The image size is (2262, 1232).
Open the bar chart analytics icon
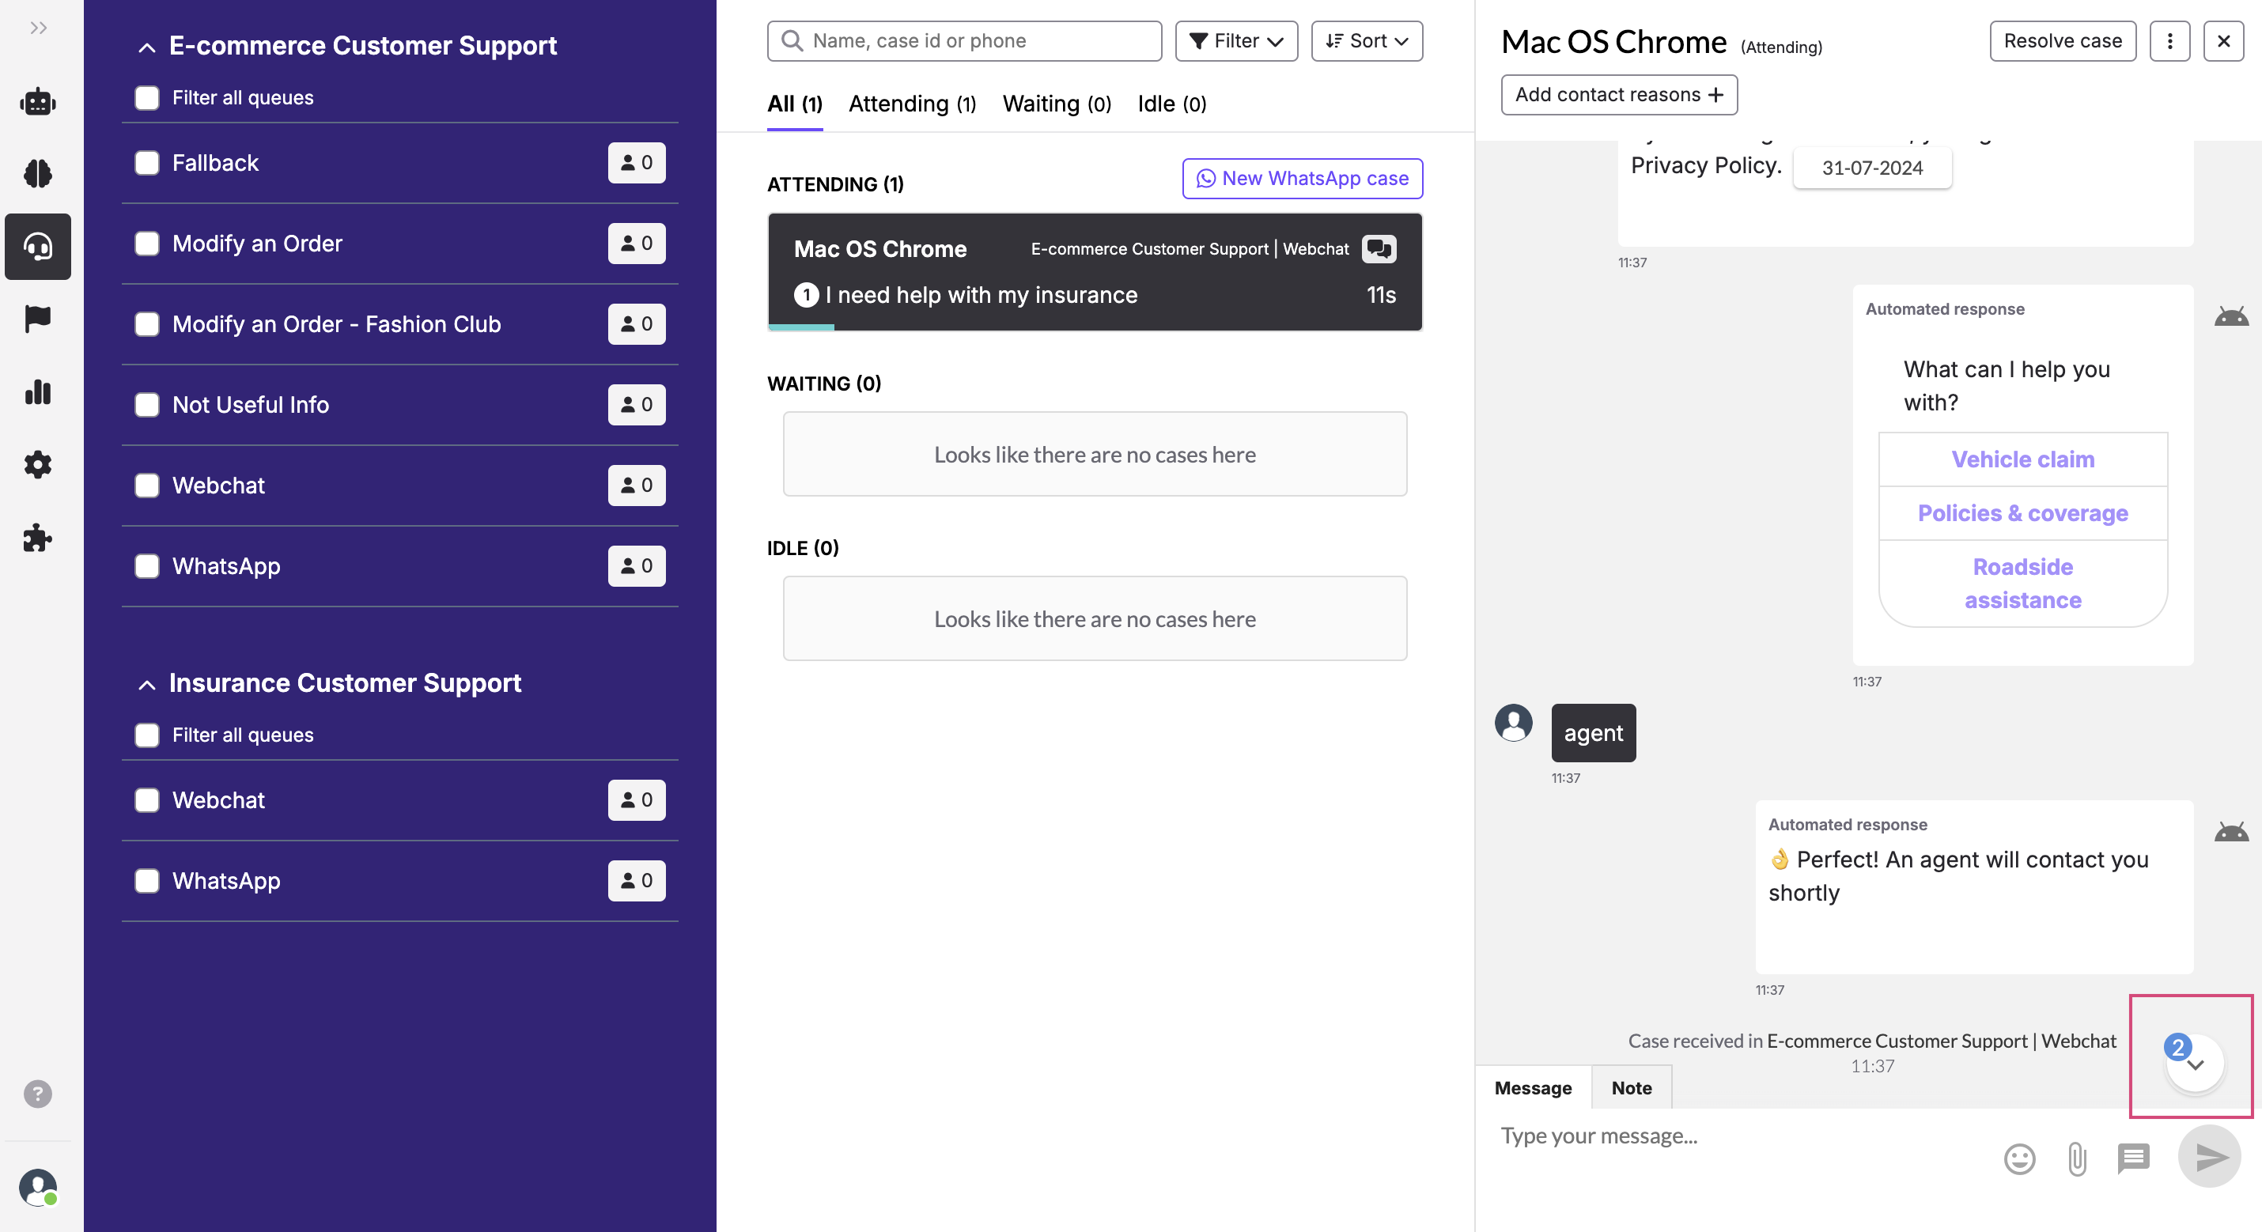tap(38, 391)
